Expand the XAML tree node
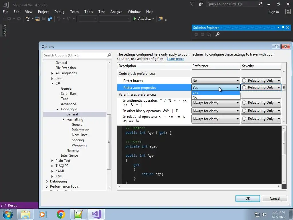Image resolution: width=293 pixels, height=220 pixels. 52,171
